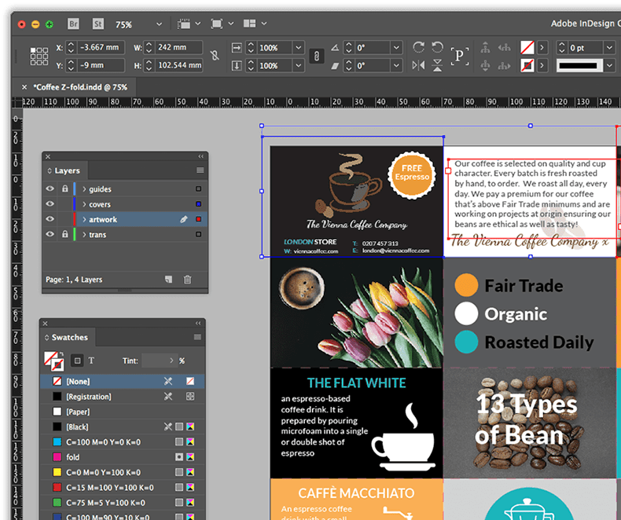Image resolution: width=621 pixels, height=520 pixels.
Task: Set formatting affects container in Swatches
Action: [x=78, y=361]
